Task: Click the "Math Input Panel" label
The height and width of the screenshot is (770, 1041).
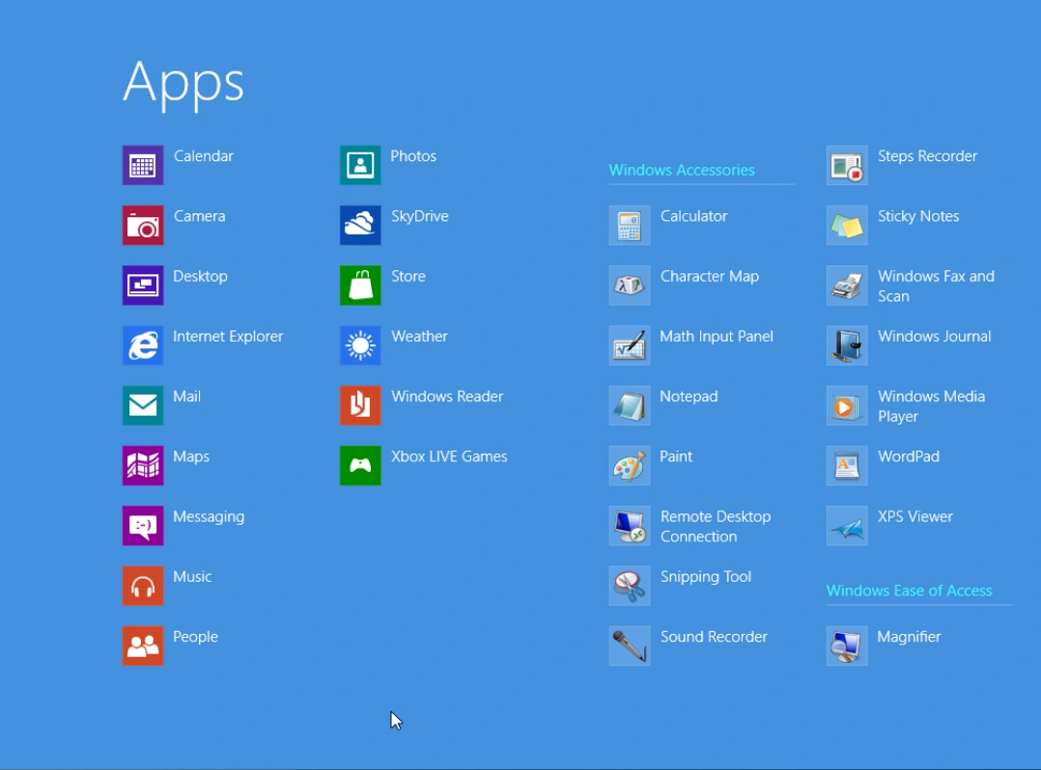Action: point(717,337)
